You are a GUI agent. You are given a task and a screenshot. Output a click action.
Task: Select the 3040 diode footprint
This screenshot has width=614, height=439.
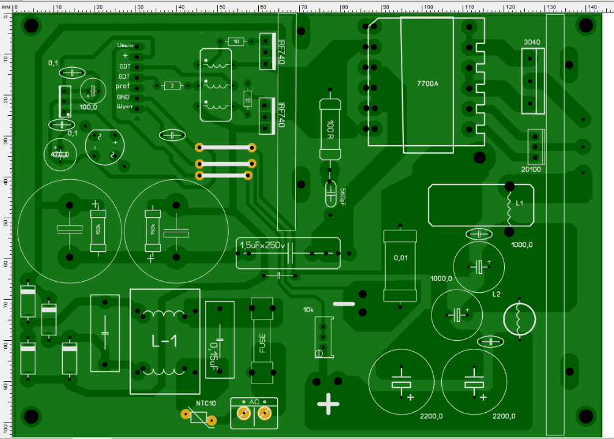coord(533,81)
